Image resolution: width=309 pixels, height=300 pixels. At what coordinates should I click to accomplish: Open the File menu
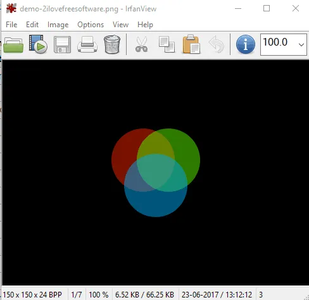pos(11,25)
